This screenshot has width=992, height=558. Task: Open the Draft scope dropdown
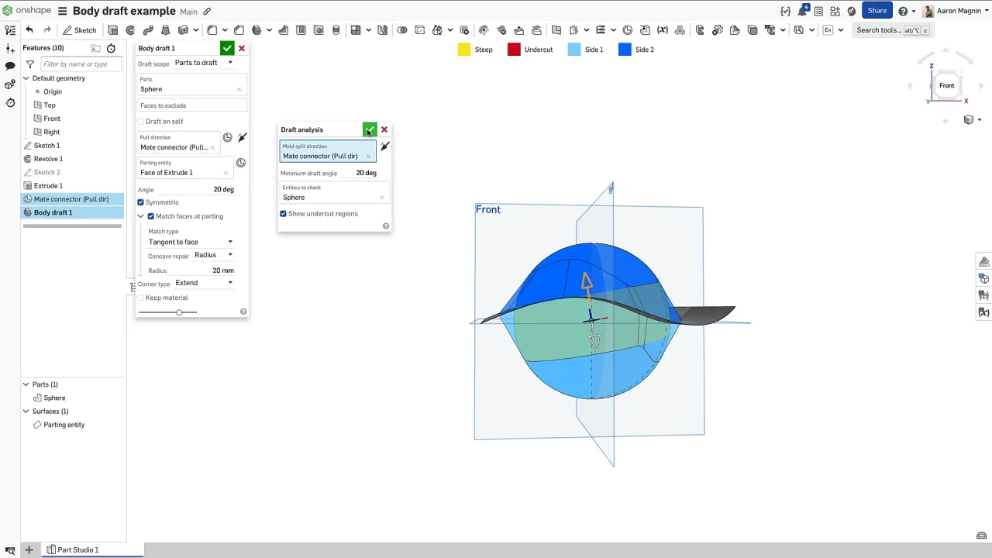204,63
